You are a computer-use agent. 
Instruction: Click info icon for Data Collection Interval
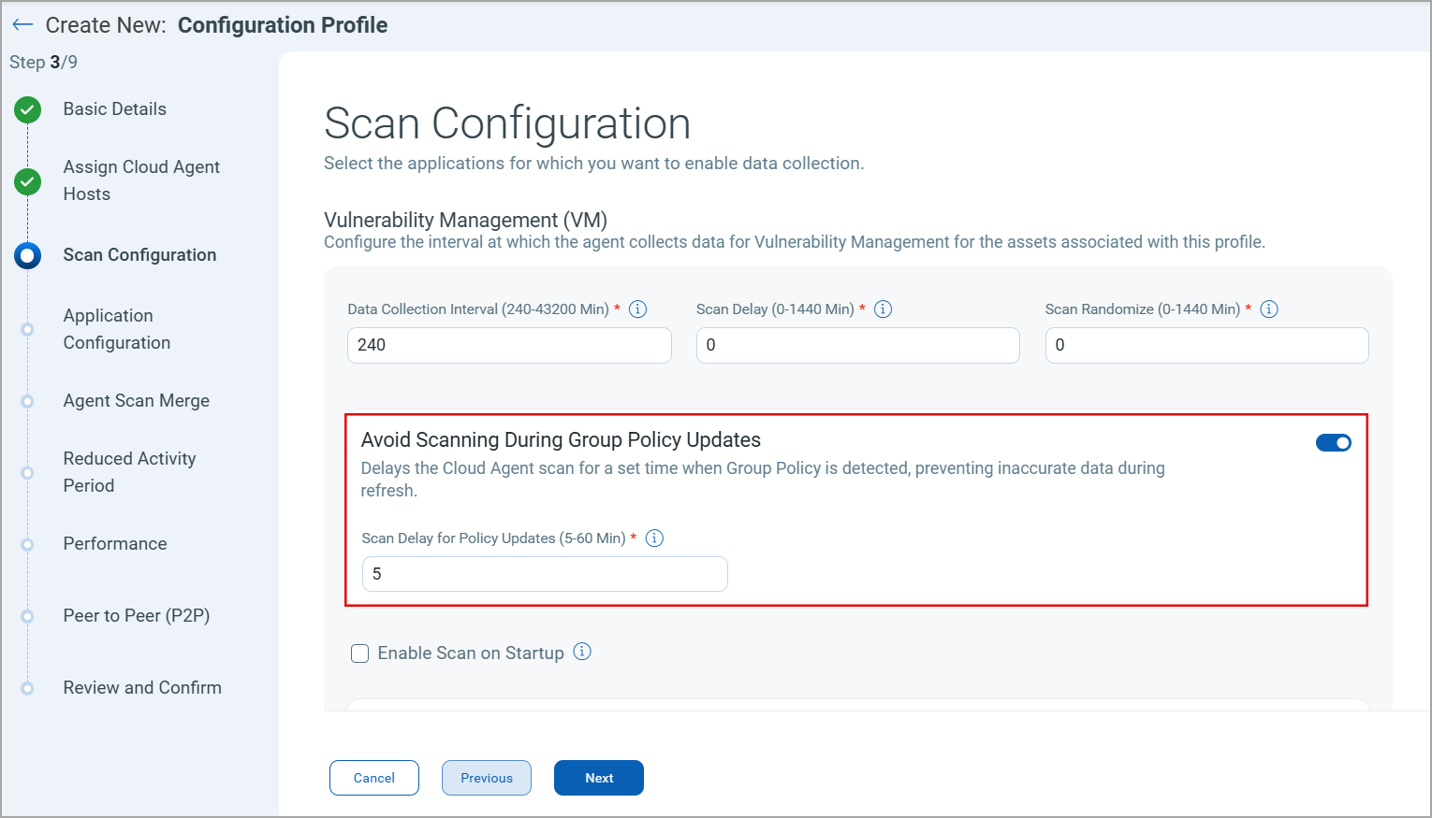(638, 309)
